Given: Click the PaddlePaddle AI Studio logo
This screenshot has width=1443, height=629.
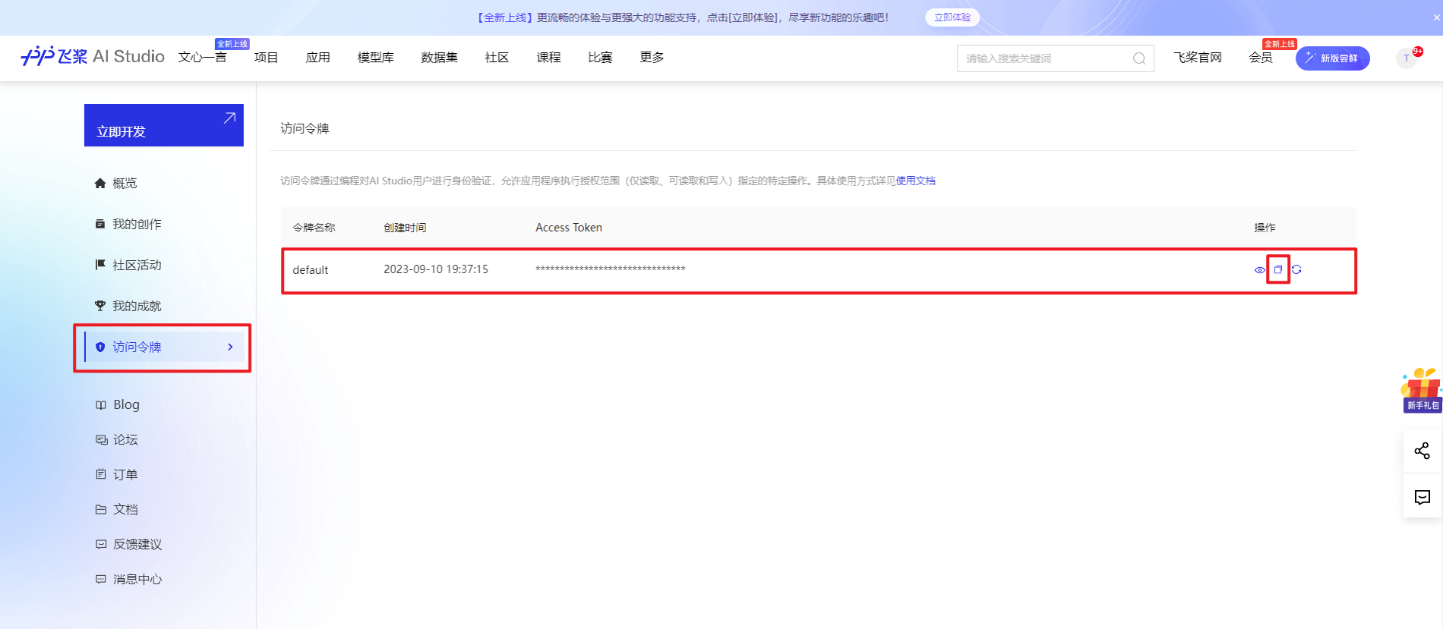Looking at the screenshot, I should [x=93, y=57].
